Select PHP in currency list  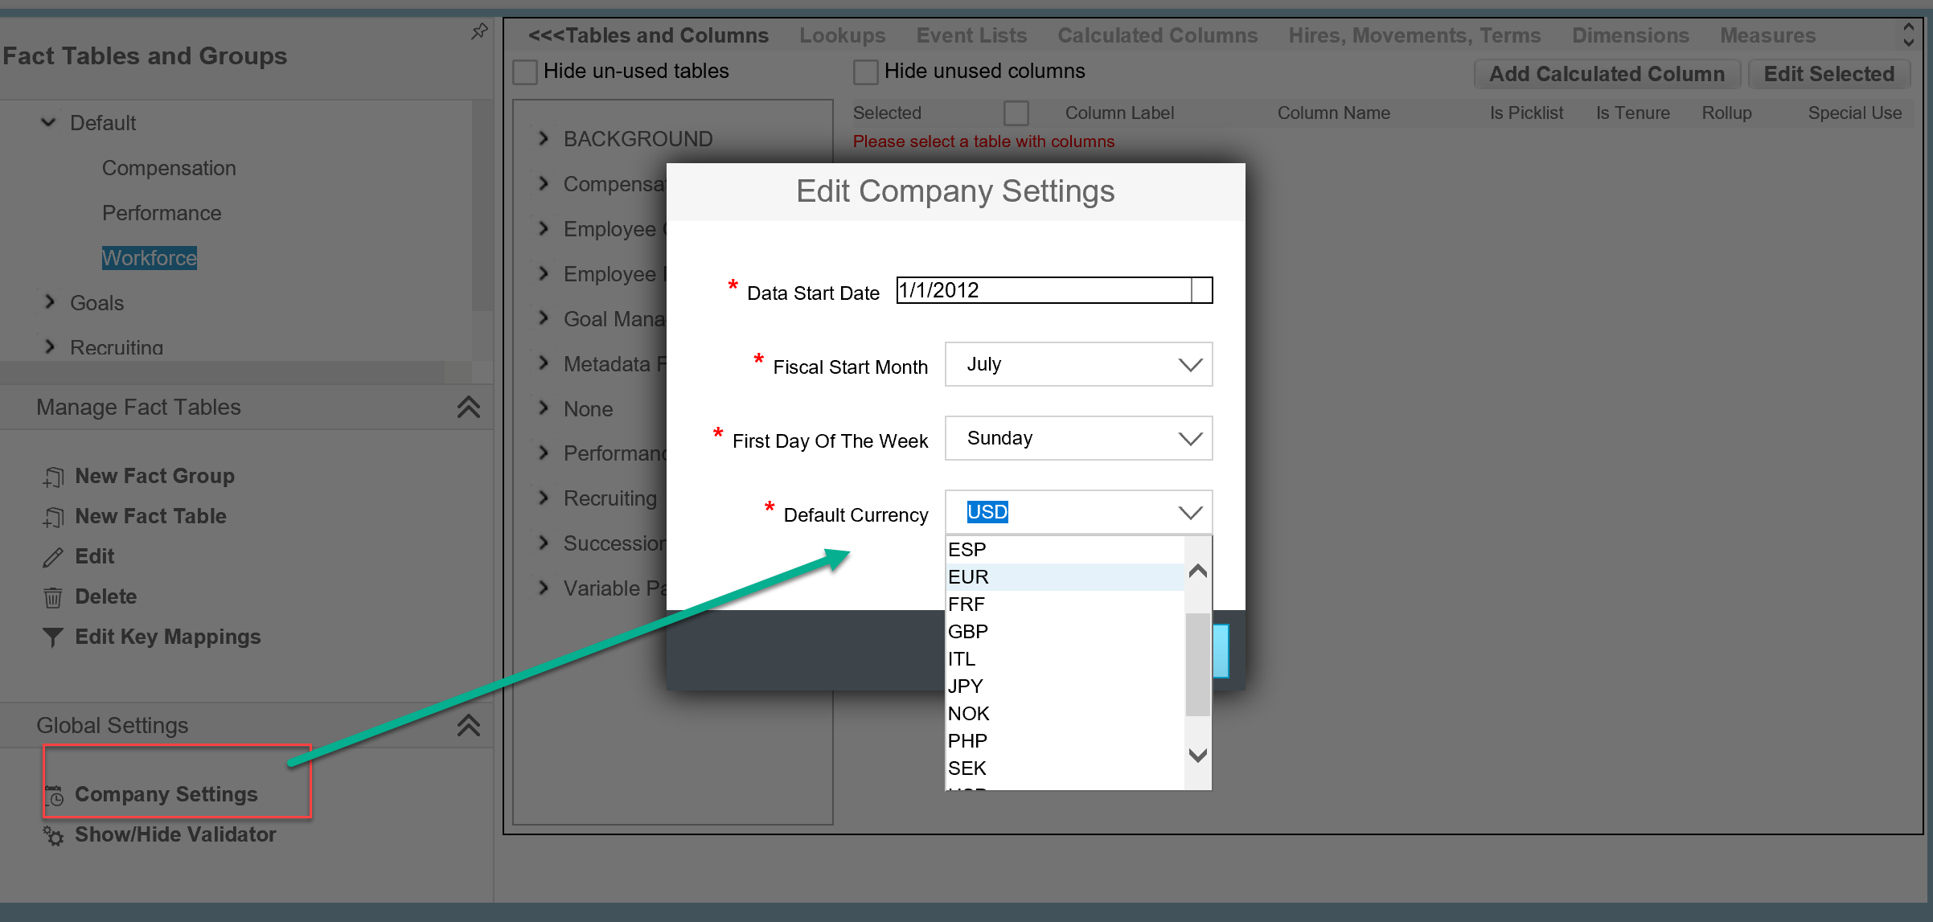click(1065, 741)
